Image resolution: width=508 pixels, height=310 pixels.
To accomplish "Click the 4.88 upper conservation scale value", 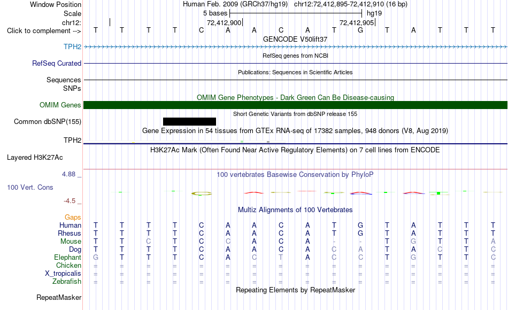I will 68,174.
